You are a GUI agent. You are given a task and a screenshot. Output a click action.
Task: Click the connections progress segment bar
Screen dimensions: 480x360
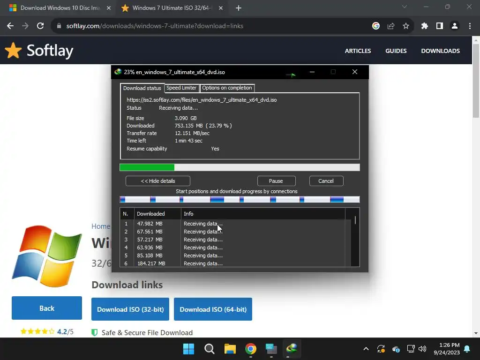pyautogui.click(x=240, y=200)
